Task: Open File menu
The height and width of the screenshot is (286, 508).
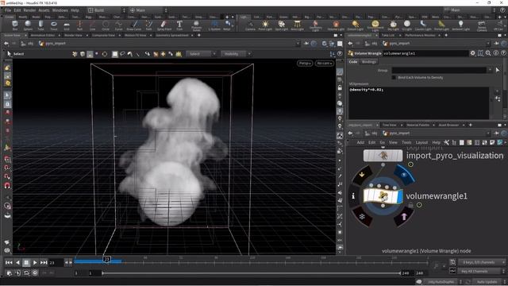Action: click(x=8, y=10)
